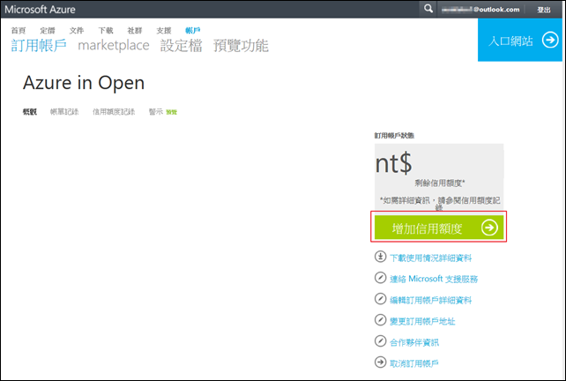
Task: Click the arrow icon on 入口網站 tile
Action: tap(548, 41)
